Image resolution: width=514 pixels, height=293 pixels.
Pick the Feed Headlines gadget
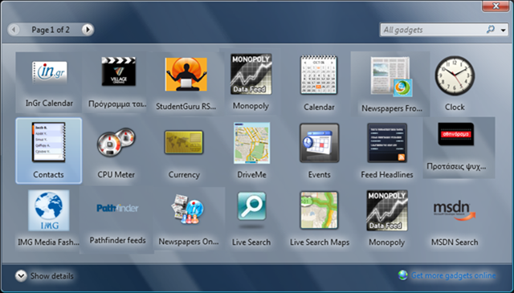(387, 151)
